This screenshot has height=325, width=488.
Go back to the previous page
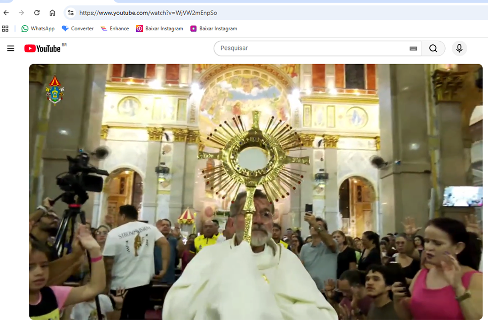[x=6, y=13]
